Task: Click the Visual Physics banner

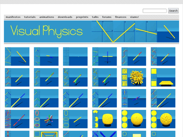Action: (91, 31)
